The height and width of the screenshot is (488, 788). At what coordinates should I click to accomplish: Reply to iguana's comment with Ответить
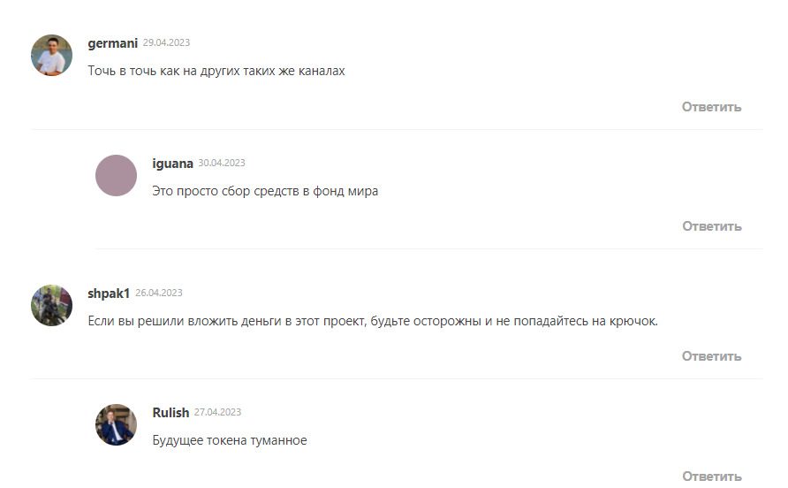click(712, 226)
